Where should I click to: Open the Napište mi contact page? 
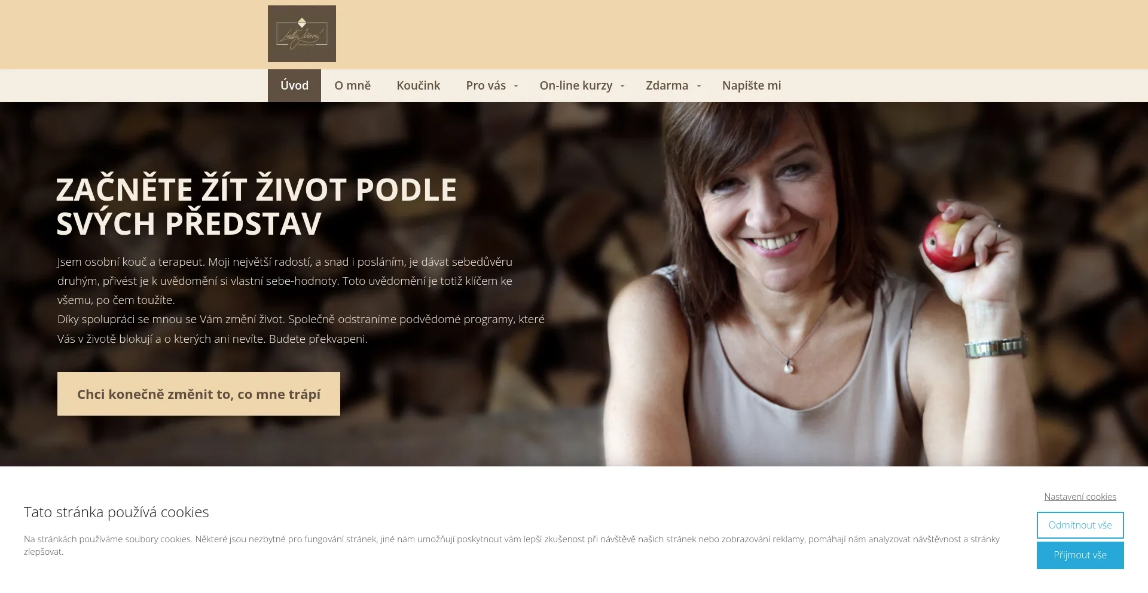point(752,85)
